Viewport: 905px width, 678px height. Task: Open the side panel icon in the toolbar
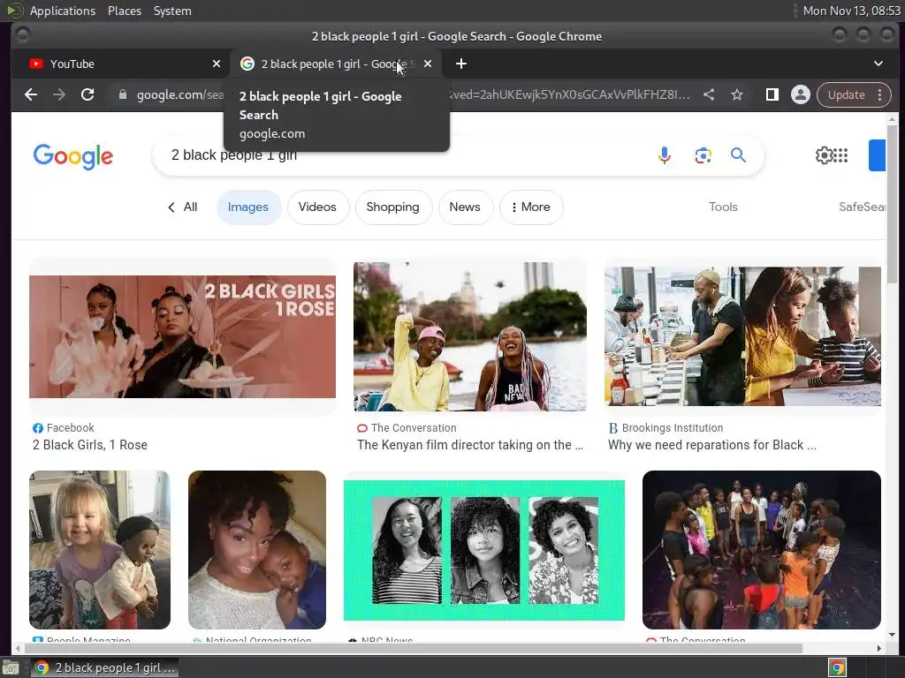tap(772, 94)
